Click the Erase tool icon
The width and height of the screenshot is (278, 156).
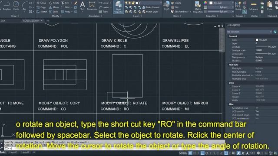tap(76, 3)
